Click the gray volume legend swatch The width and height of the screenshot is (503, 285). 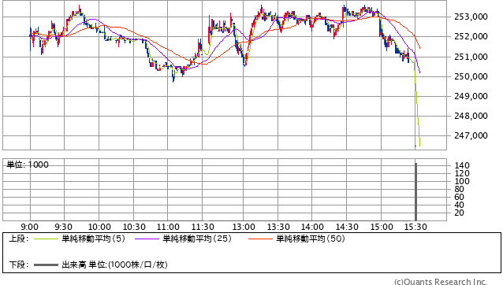tap(47, 265)
